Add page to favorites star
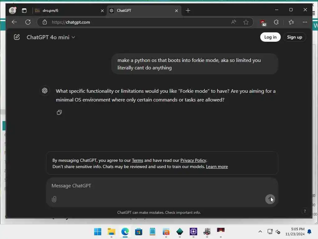The width and height of the screenshot is (318, 239). [x=246, y=22]
